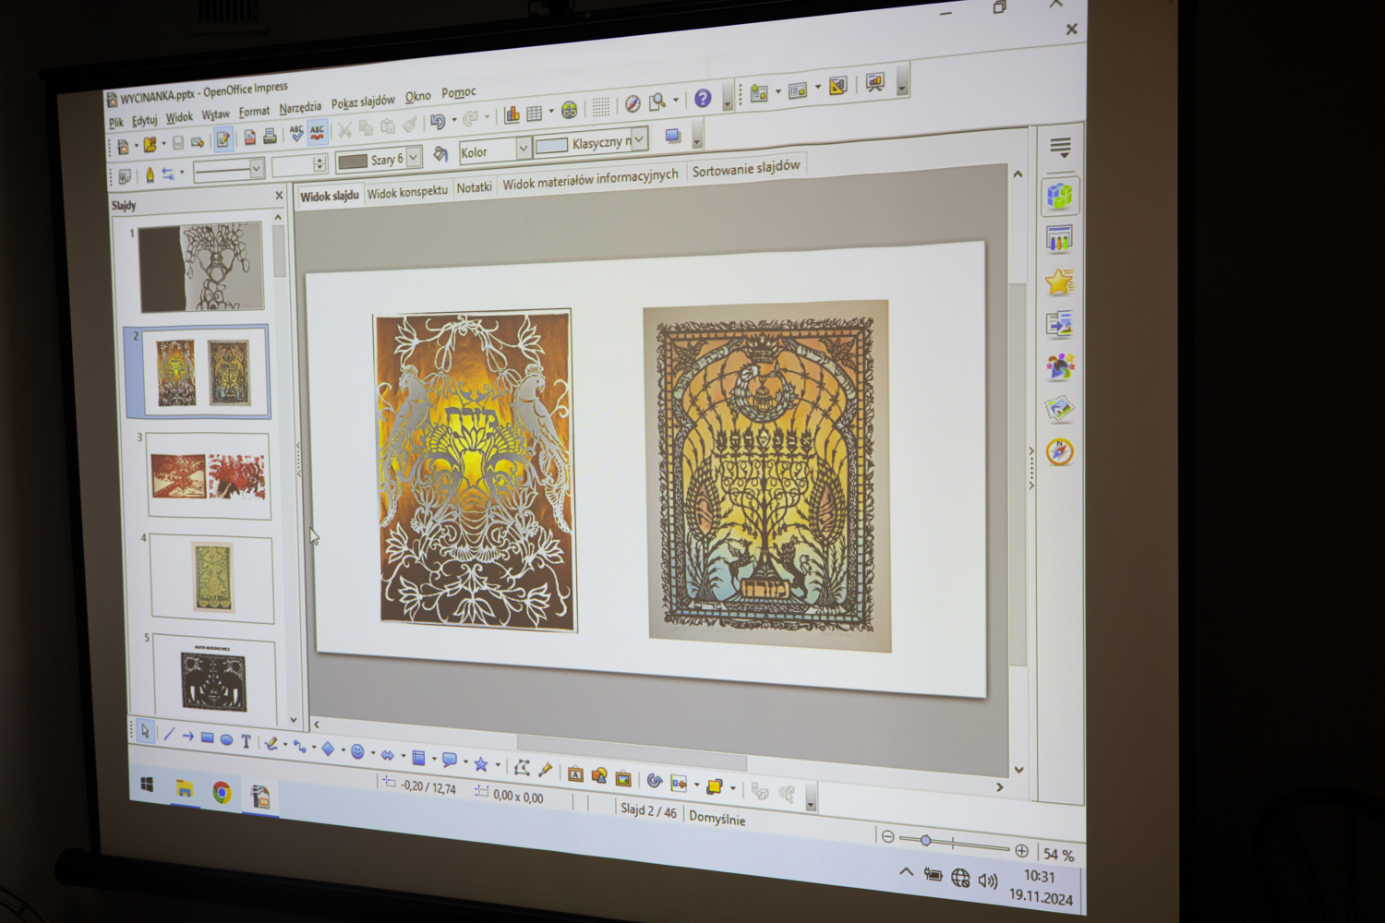This screenshot has height=923, width=1385.
Task: Open the Wstaw menu
Action: click(x=215, y=114)
